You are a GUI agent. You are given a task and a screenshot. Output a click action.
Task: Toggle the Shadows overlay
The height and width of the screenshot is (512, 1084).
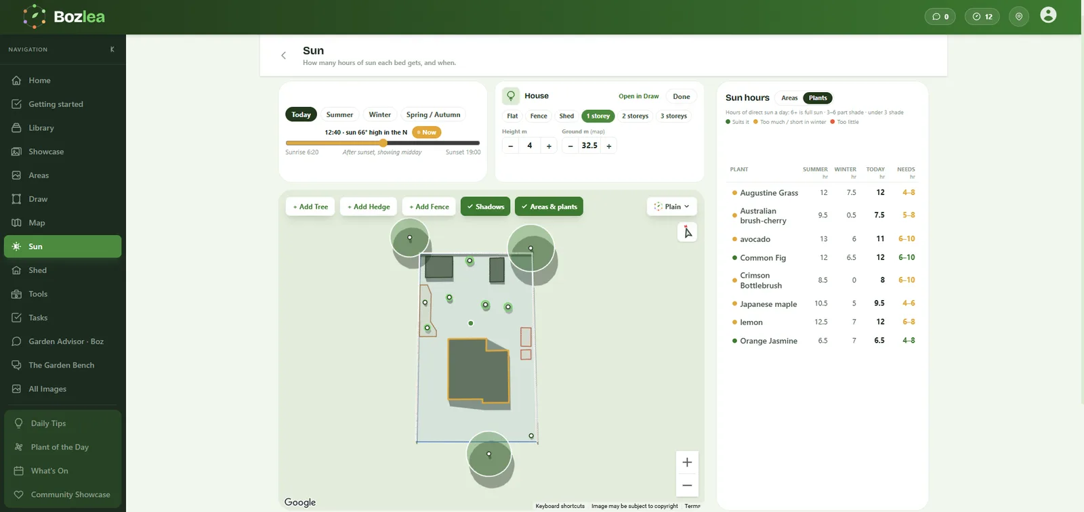pos(485,207)
